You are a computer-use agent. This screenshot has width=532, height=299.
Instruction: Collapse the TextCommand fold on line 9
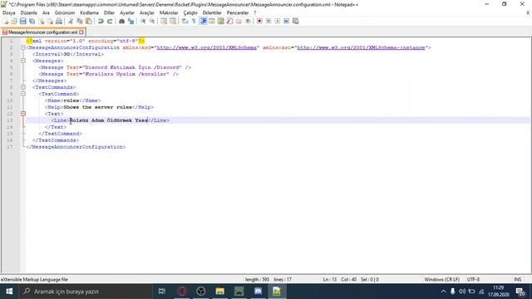[x=23, y=94]
